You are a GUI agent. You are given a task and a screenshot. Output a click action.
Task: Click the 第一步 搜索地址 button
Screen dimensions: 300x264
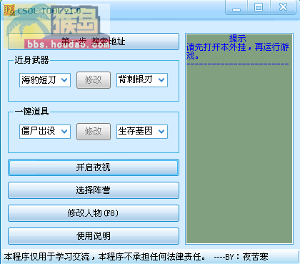(x=94, y=41)
